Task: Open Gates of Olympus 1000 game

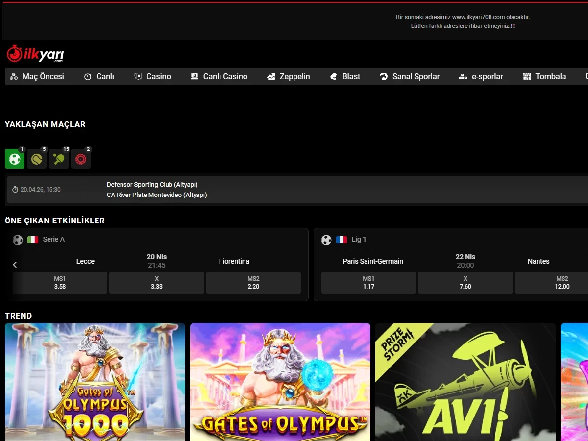Action: (x=95, y=382)
